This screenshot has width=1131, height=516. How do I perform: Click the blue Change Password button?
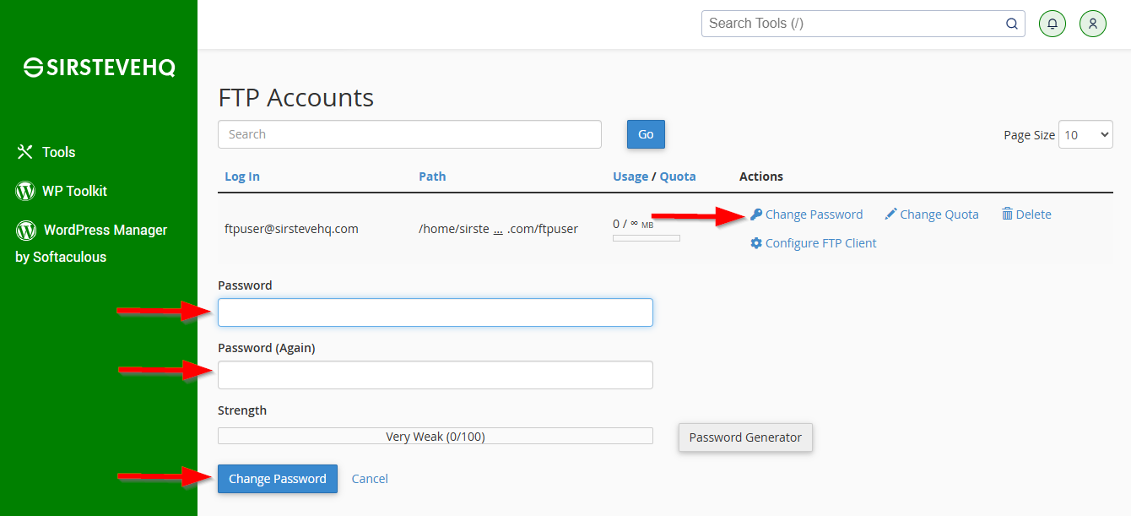click(x=278, y=479)
